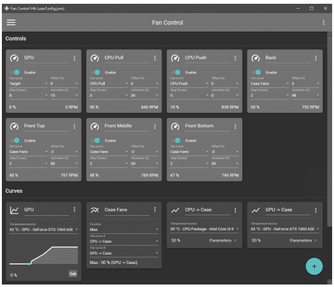Click the Front Top gauge icon
Screen dimensions: 334x287
(x=14, y=126)
